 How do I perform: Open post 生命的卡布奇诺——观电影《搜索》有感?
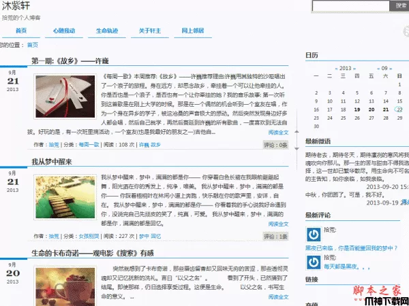coord(93,253)
